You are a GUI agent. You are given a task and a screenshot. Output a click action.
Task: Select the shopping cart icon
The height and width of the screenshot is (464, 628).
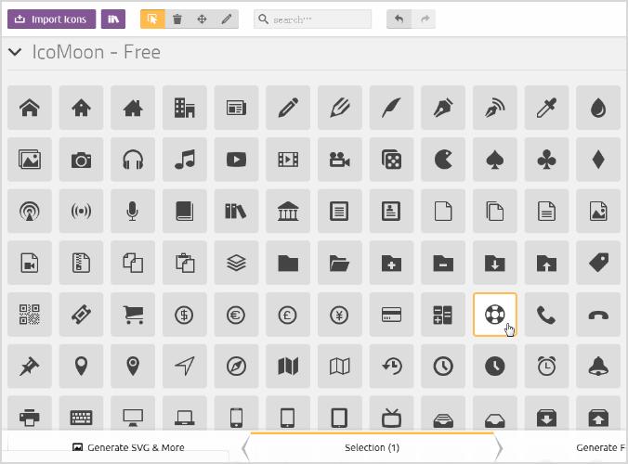[x=133, y=315]
